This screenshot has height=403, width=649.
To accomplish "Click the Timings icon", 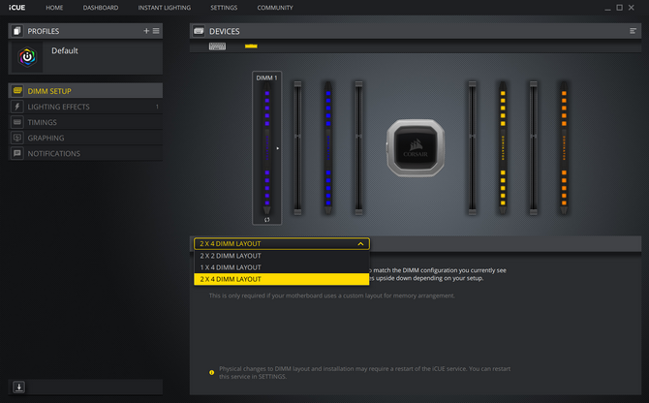I will (17, 122).
